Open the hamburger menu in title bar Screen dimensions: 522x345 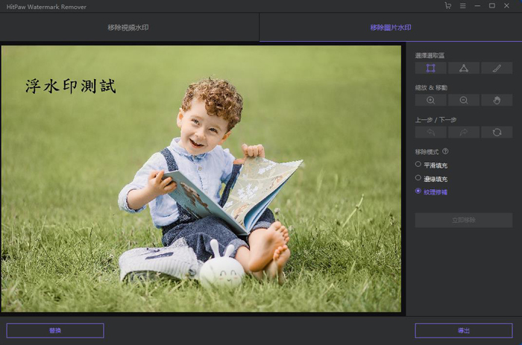point(463,6)
